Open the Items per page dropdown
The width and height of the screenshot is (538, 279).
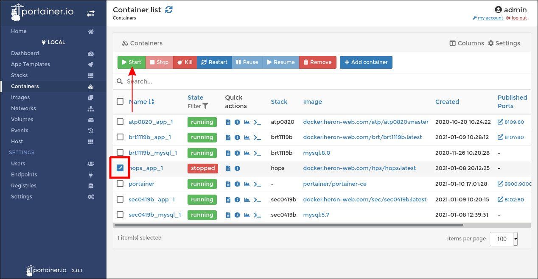[x=504, y=239]
